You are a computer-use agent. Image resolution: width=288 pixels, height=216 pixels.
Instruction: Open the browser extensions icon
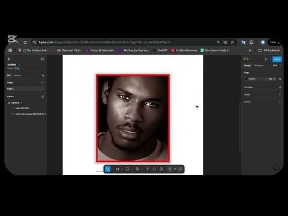tap(251, 42)
